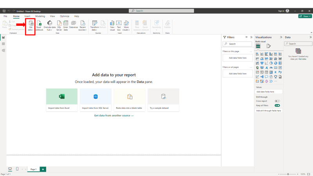Switch to the Optimize ribbon tab
The height and width of the screenshot is (176, 313).
tap(65, 16)
